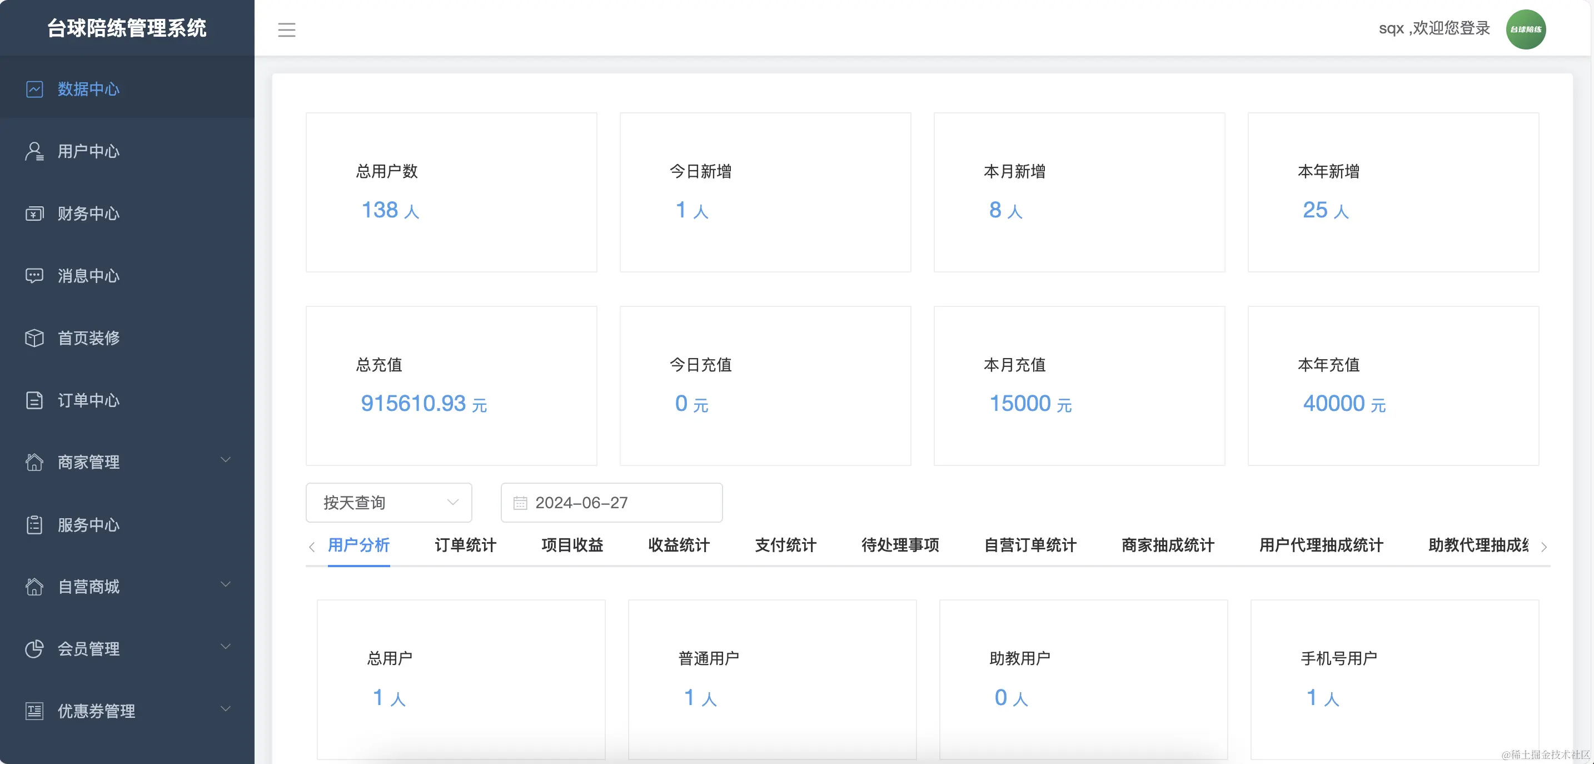Switch to the 支付统计 tab
1594x764 pixels.
click(x=785, y=546)
